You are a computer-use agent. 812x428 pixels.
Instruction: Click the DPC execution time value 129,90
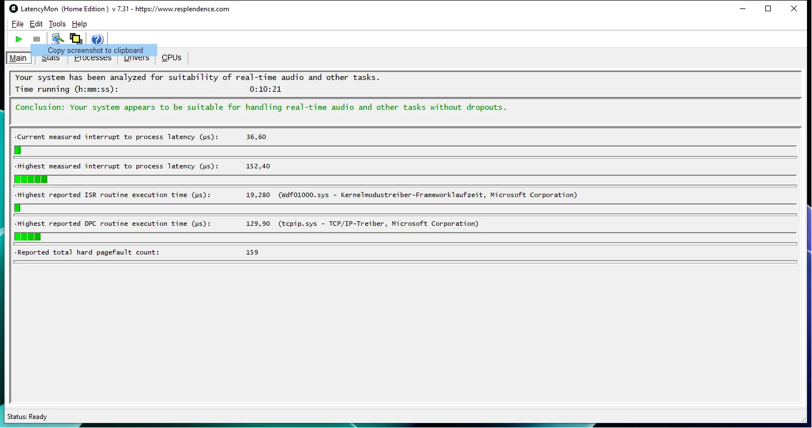point(258,224)
